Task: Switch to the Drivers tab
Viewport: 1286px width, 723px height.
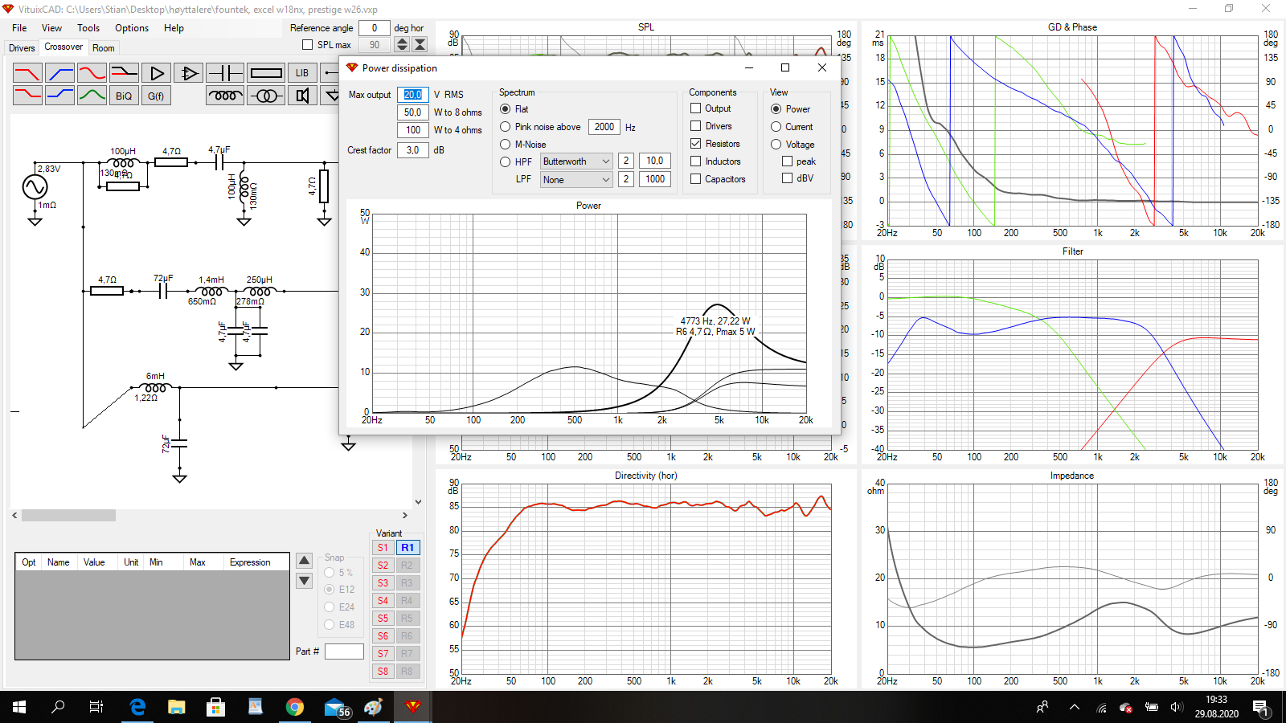Action: click(22, 48)
